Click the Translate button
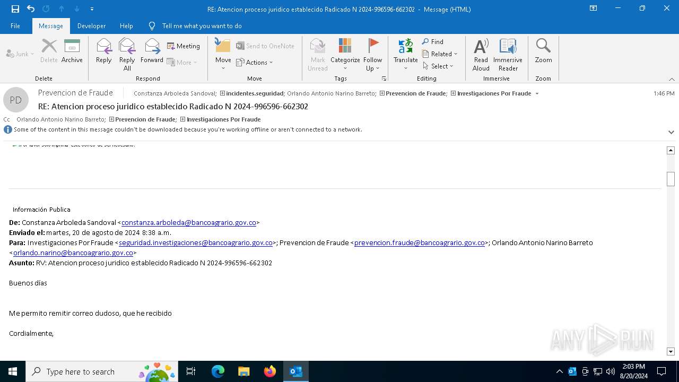 click(406, 55)
